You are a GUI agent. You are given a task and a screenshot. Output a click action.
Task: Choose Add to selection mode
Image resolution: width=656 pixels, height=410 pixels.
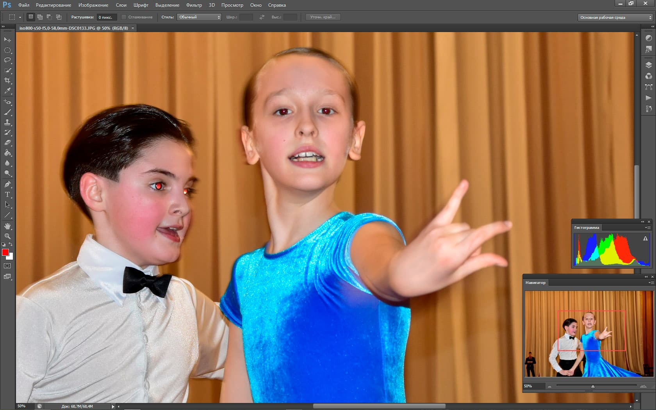pyautogui.click(x=40, y=17)
